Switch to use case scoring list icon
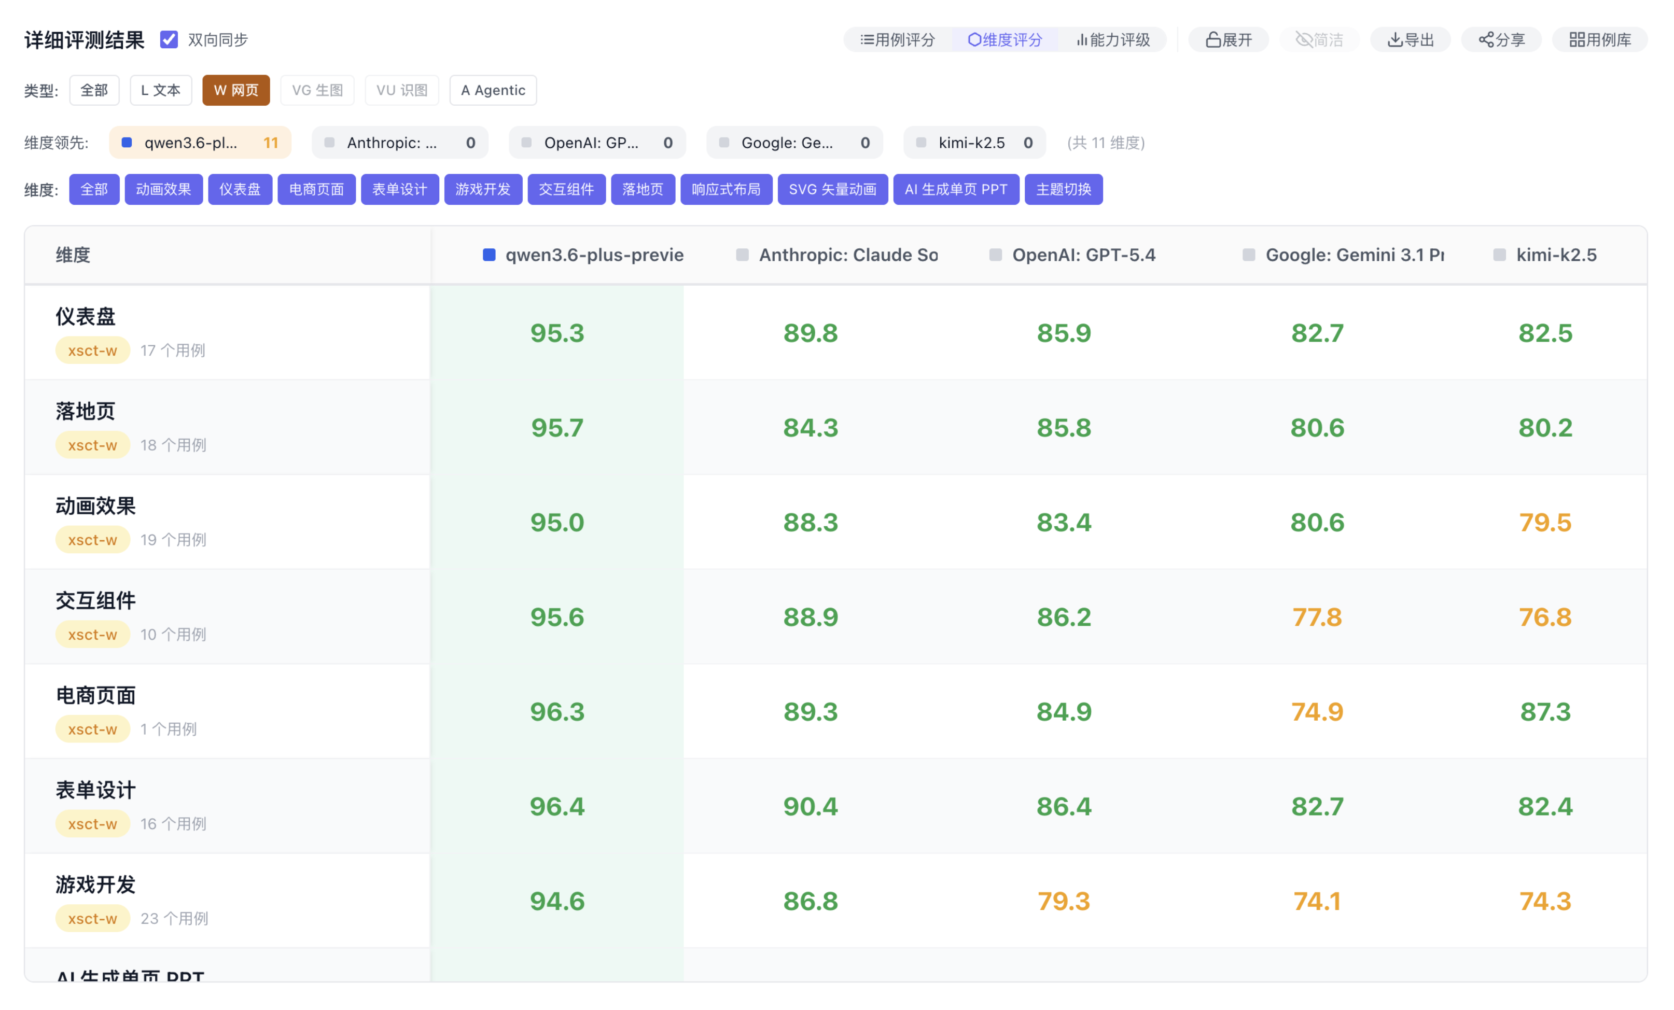Screen dimensions: 1674x1010 point(867,40)
